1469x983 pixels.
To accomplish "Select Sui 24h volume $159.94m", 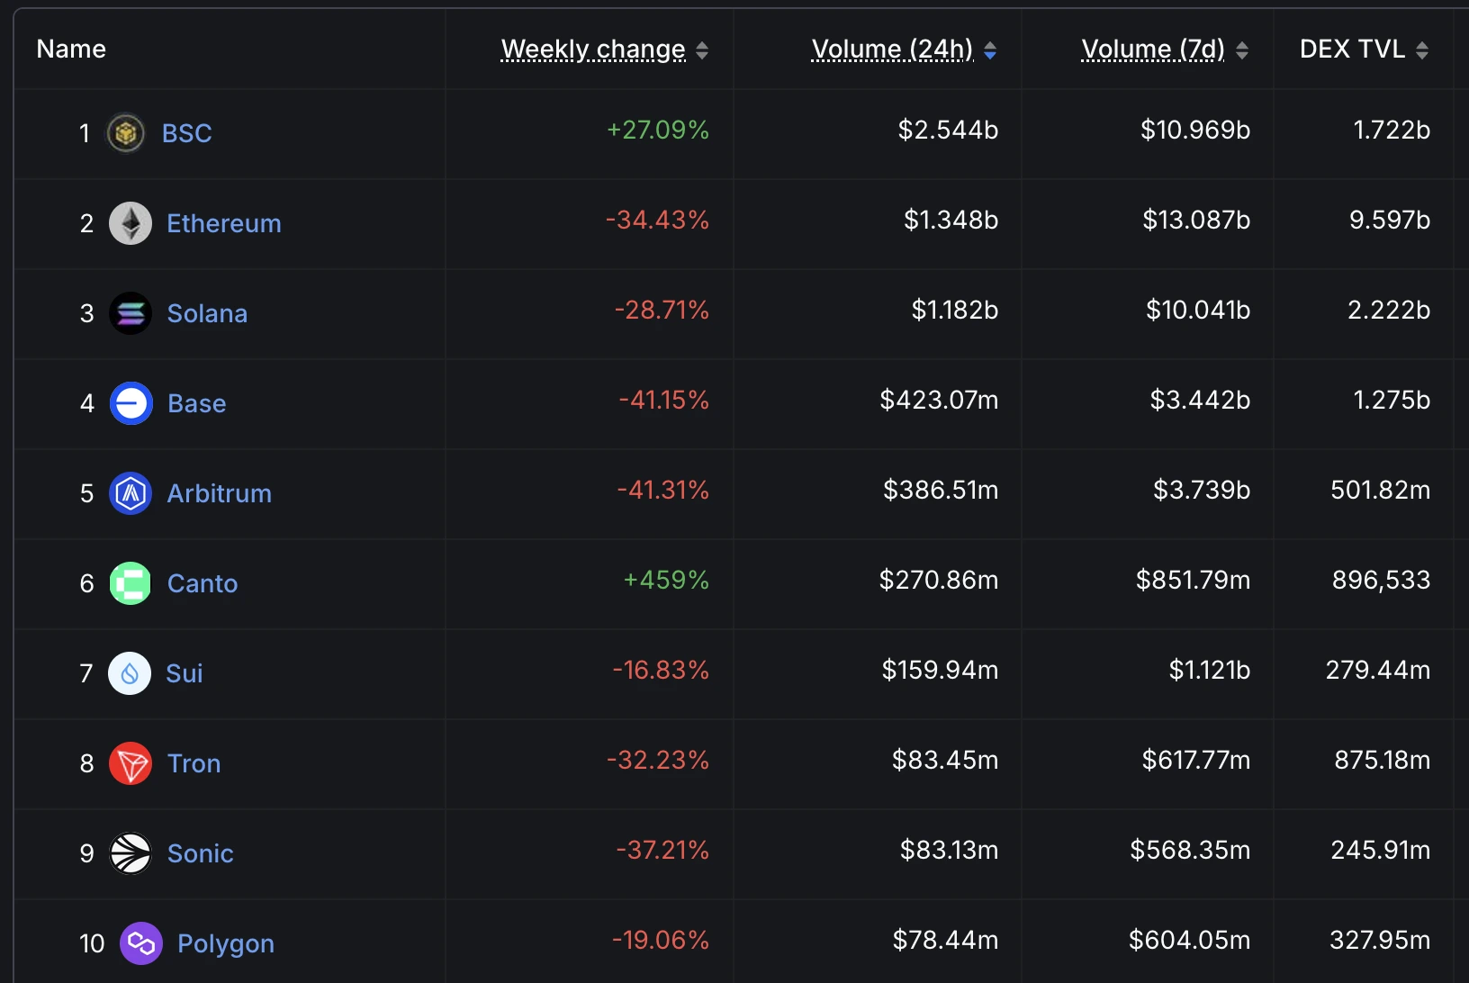I will [940, 670].
